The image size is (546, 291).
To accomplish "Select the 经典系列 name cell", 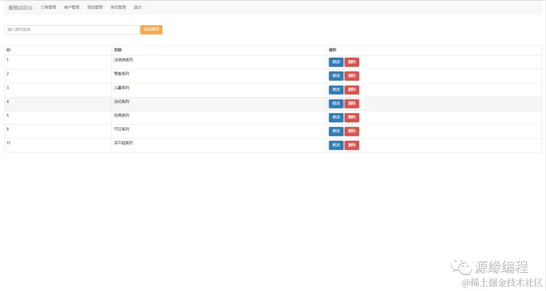I will [219, 118].
